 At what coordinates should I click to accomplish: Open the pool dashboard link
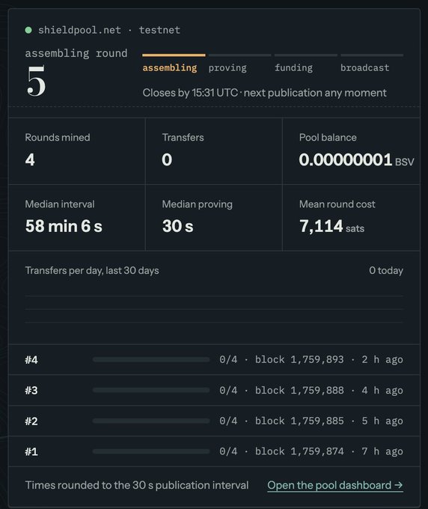click(x=335, y=485)
